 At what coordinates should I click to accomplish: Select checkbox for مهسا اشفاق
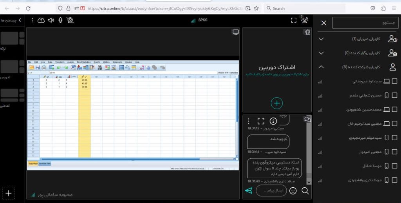394,166
